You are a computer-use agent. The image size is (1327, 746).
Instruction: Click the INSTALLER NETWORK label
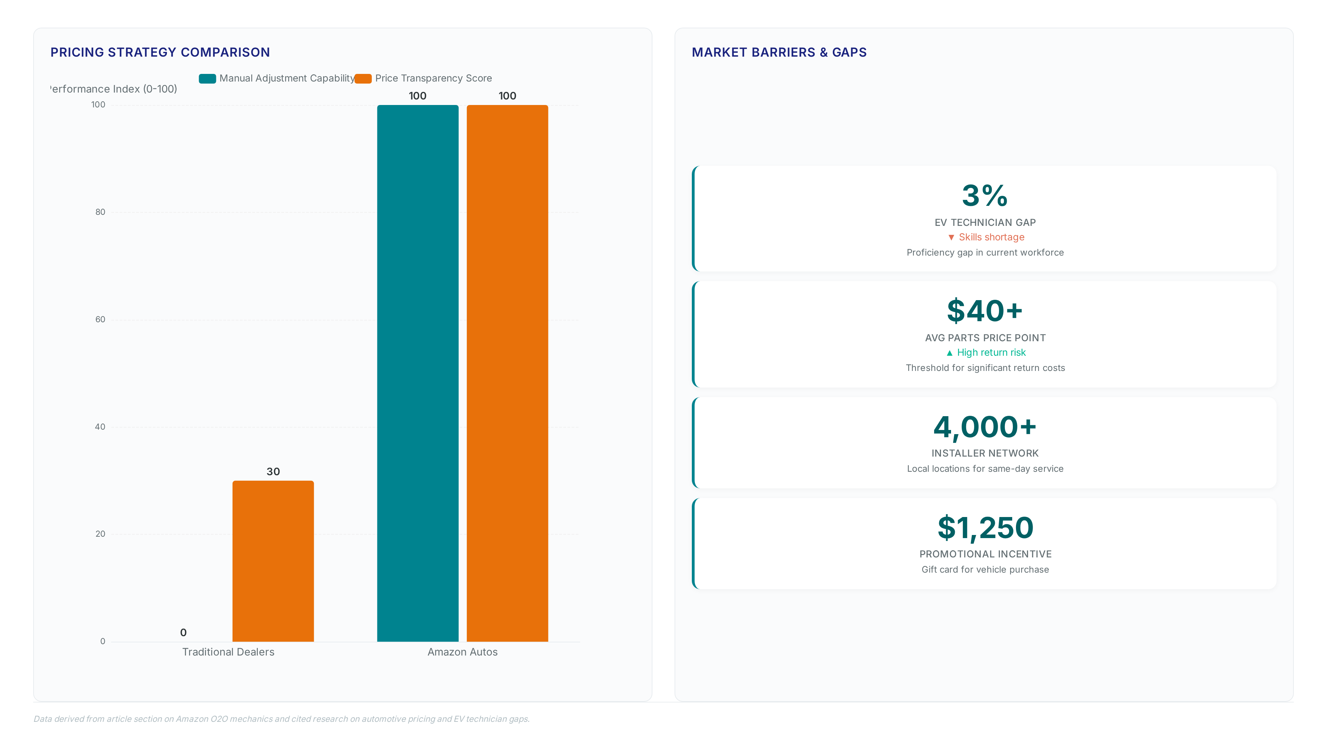985,453
